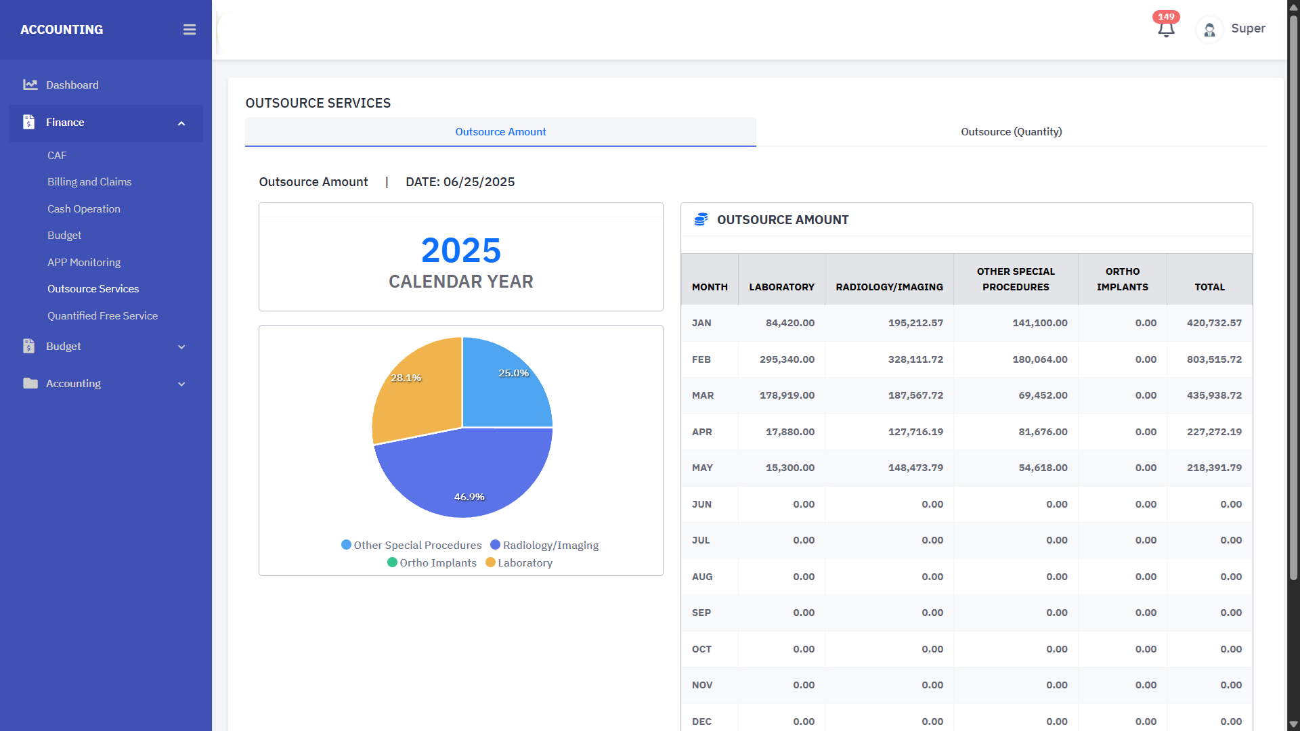The image size is (1300, 731).
Task: Click the Accounting folder icon
Action: pyautogui.click(x=30, y=384)
